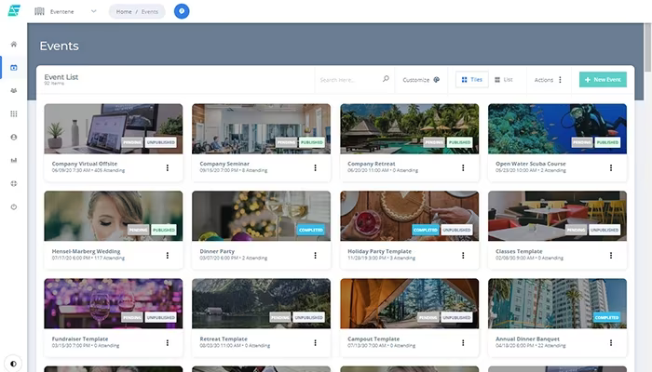Click Home in the breadcrumb
The image size is (652, 372).
[124, 11]
